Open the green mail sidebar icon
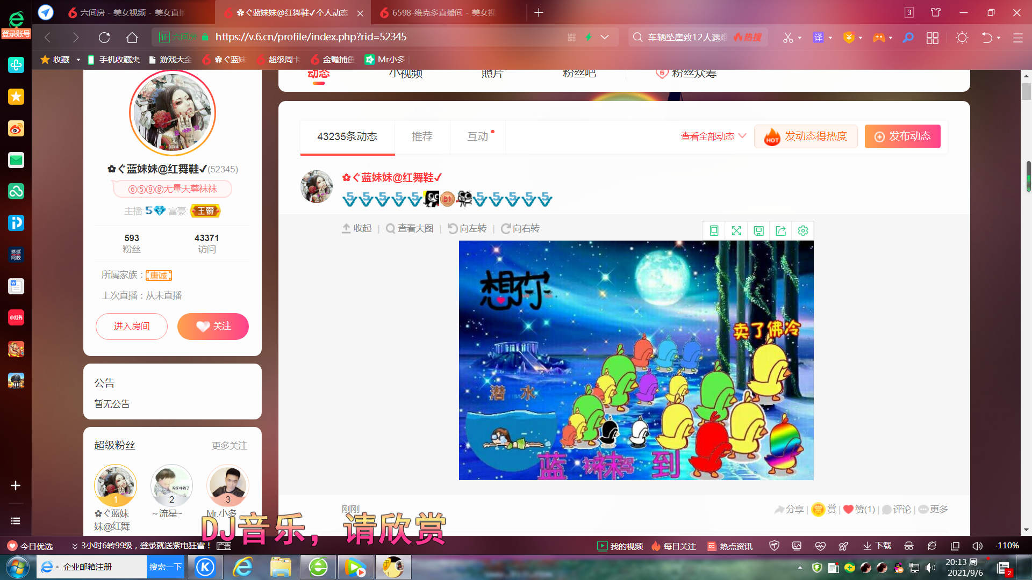Viewport: 1032px width, 580px height. (16, 160)
